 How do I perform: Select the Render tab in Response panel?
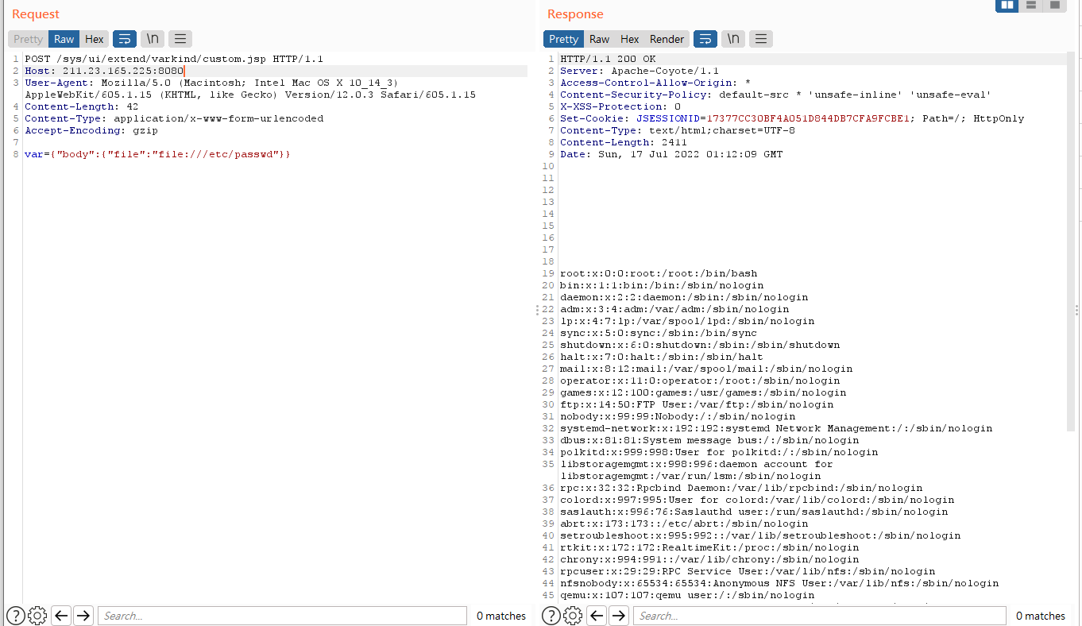(667, 39)
